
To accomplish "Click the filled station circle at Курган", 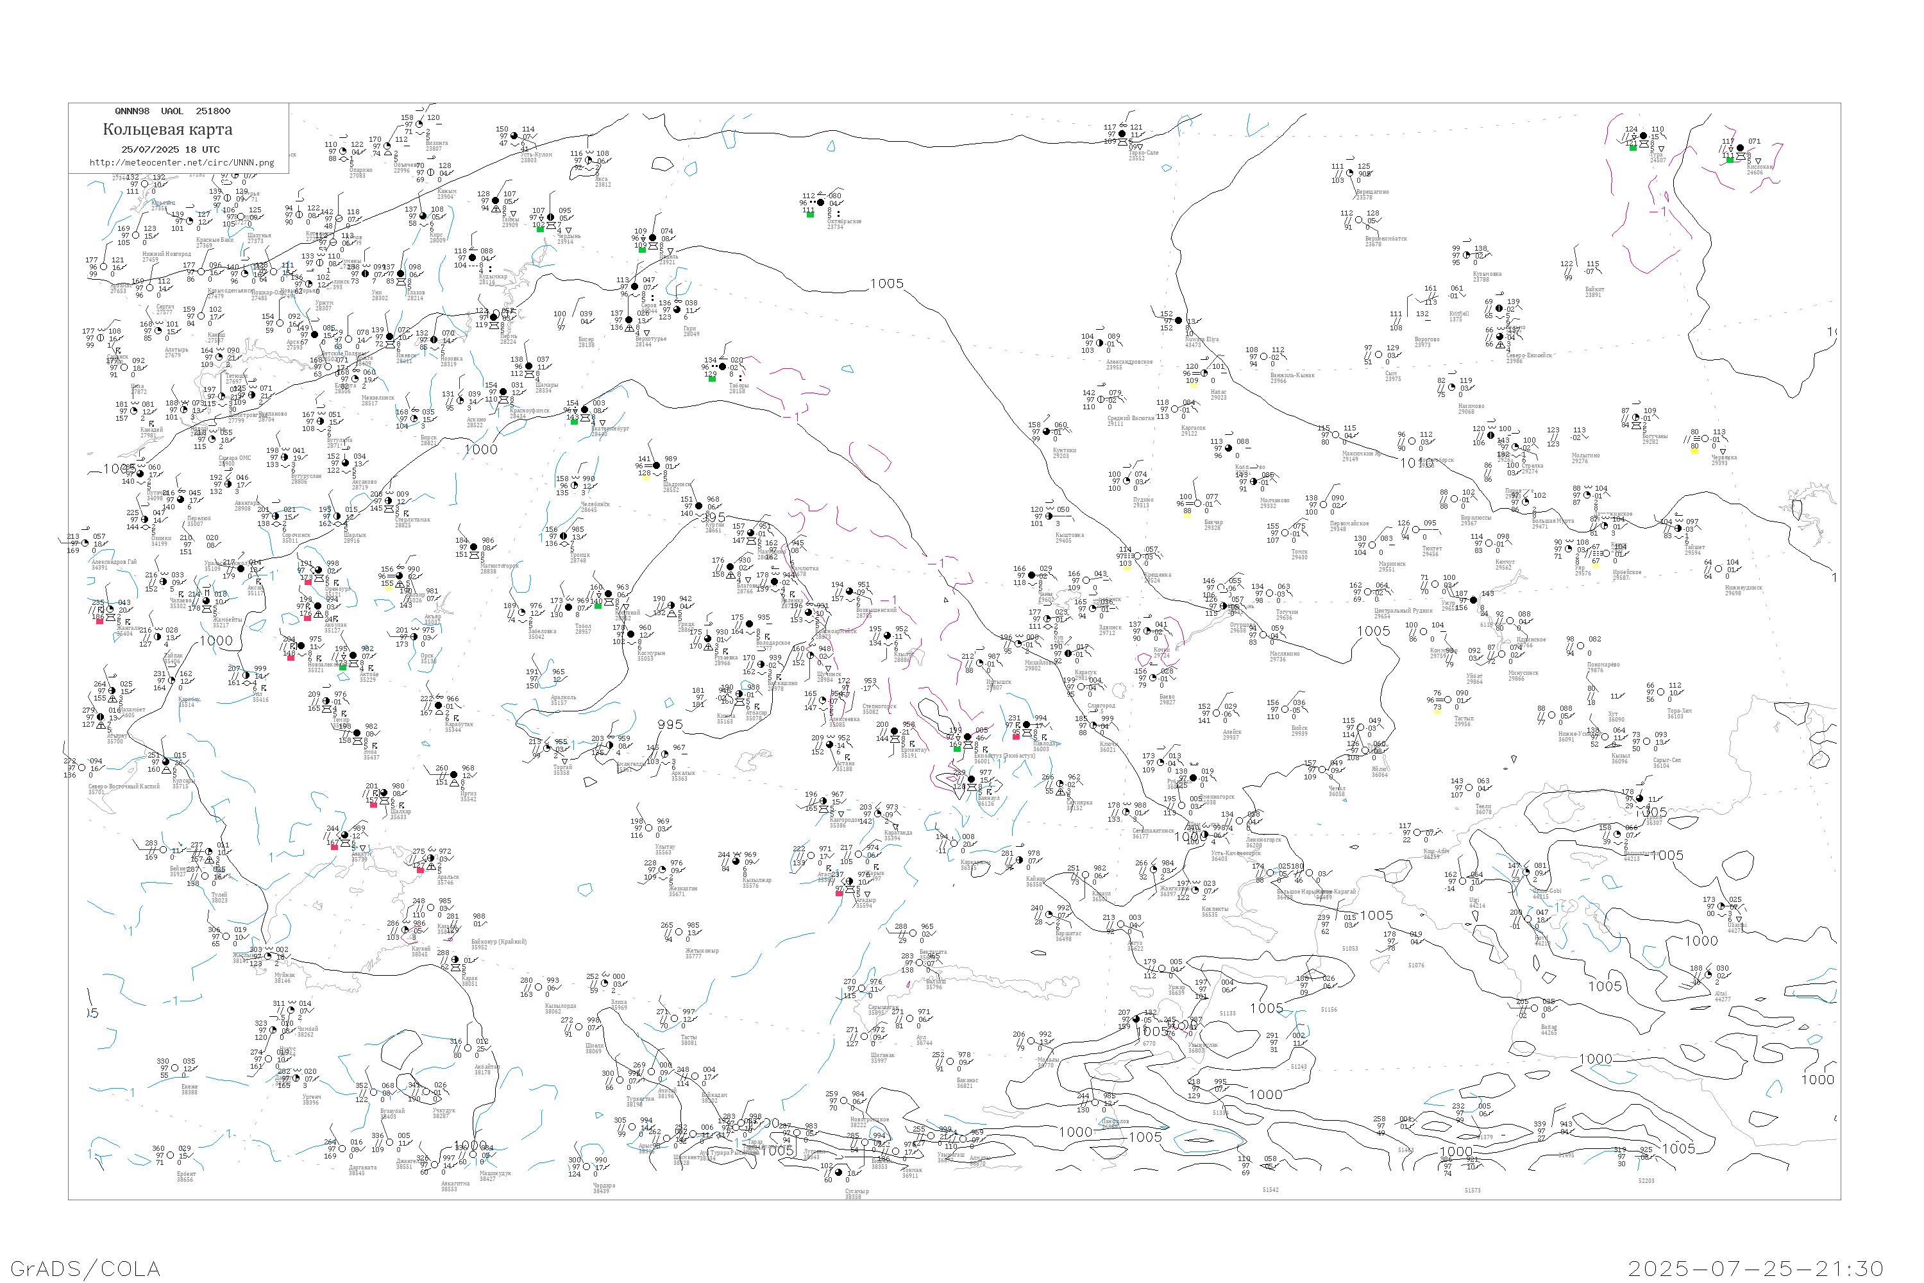I will coord(698,507).
